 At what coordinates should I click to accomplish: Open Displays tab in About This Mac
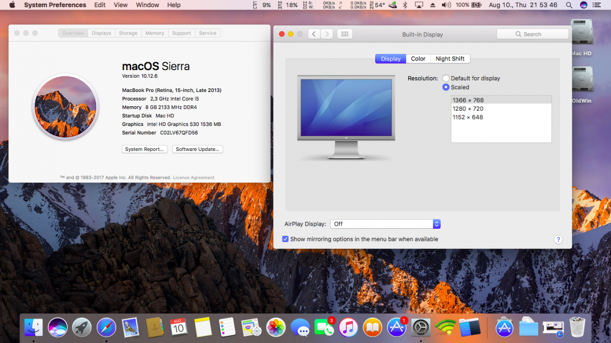point(101,33)
